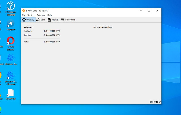Click the Balances heading
Screen dimensions: 181x115
tap(28, 27)
